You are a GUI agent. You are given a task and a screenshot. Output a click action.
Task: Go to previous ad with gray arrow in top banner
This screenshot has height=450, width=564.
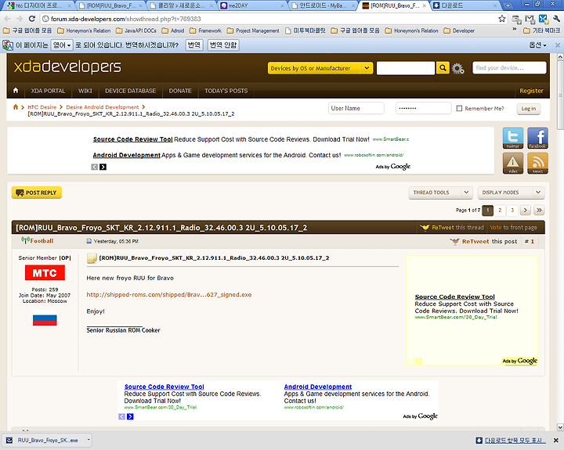(94, 167)
